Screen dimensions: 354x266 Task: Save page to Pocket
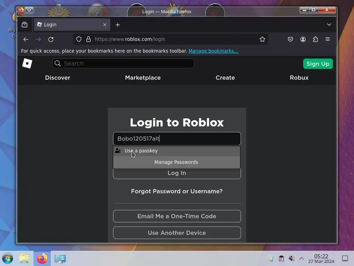(x=290, y=39)
